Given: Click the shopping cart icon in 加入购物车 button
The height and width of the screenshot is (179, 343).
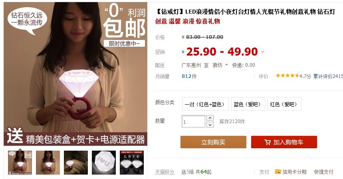Looking at the screenshot, I should click(x=267, y=142).
